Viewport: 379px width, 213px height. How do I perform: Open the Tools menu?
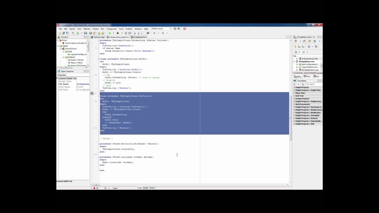(121, 29)
